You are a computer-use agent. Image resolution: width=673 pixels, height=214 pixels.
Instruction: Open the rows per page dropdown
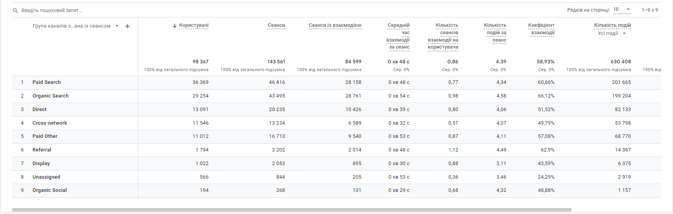pos(622,9)
